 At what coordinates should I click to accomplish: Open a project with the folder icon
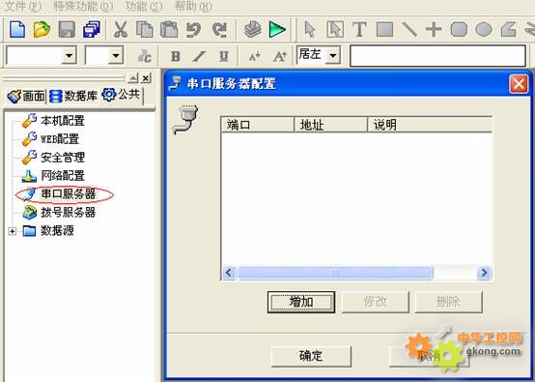[42, 29]
